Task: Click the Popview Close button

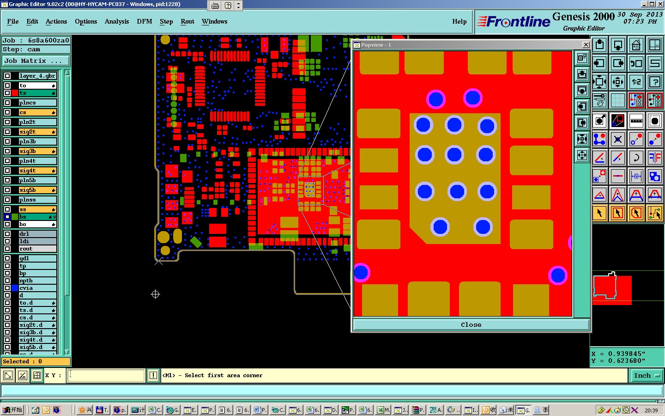Action: (x=471, y=325)
